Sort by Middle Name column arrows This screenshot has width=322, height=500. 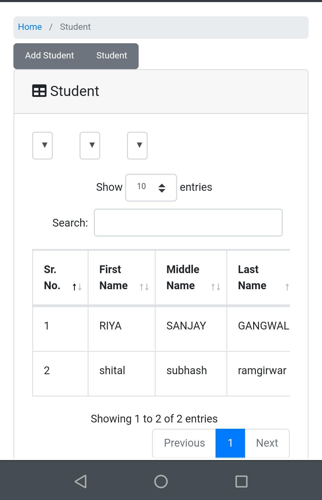[216, 287]
